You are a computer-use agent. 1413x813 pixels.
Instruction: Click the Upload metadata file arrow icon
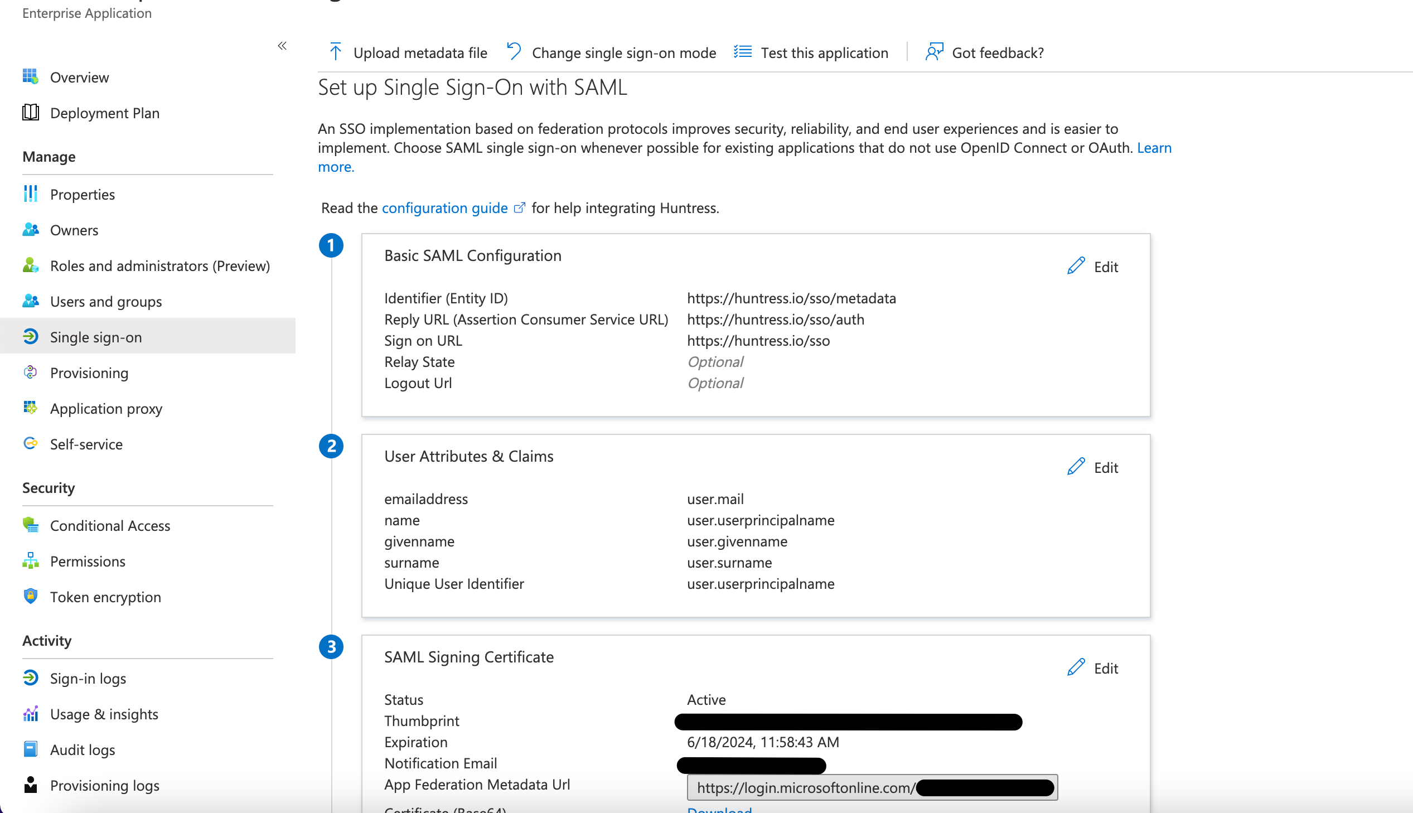click(335, 52)
